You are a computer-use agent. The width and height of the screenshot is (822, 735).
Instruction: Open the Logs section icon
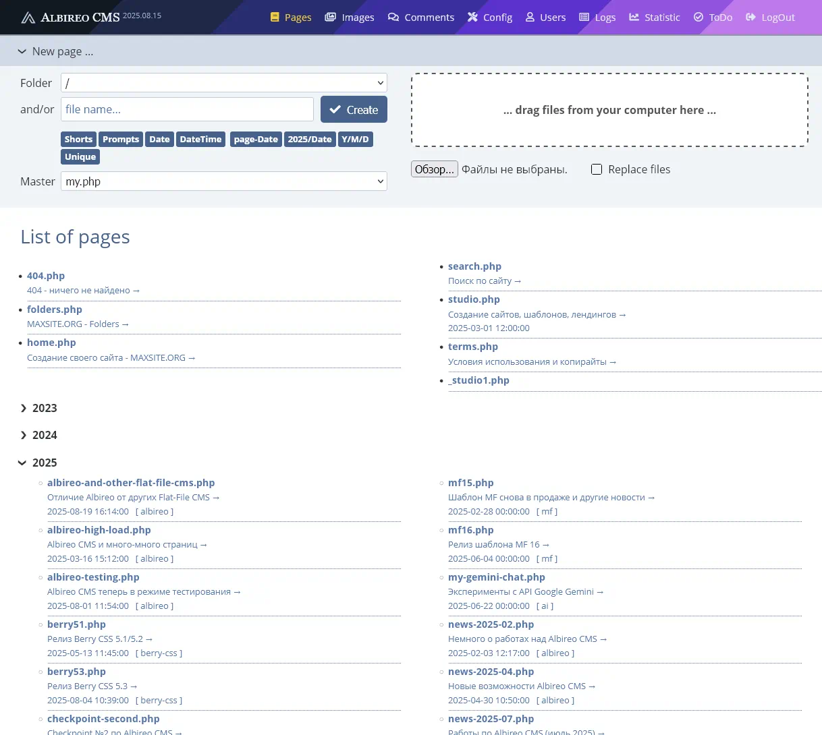click(x=584, y=18)
